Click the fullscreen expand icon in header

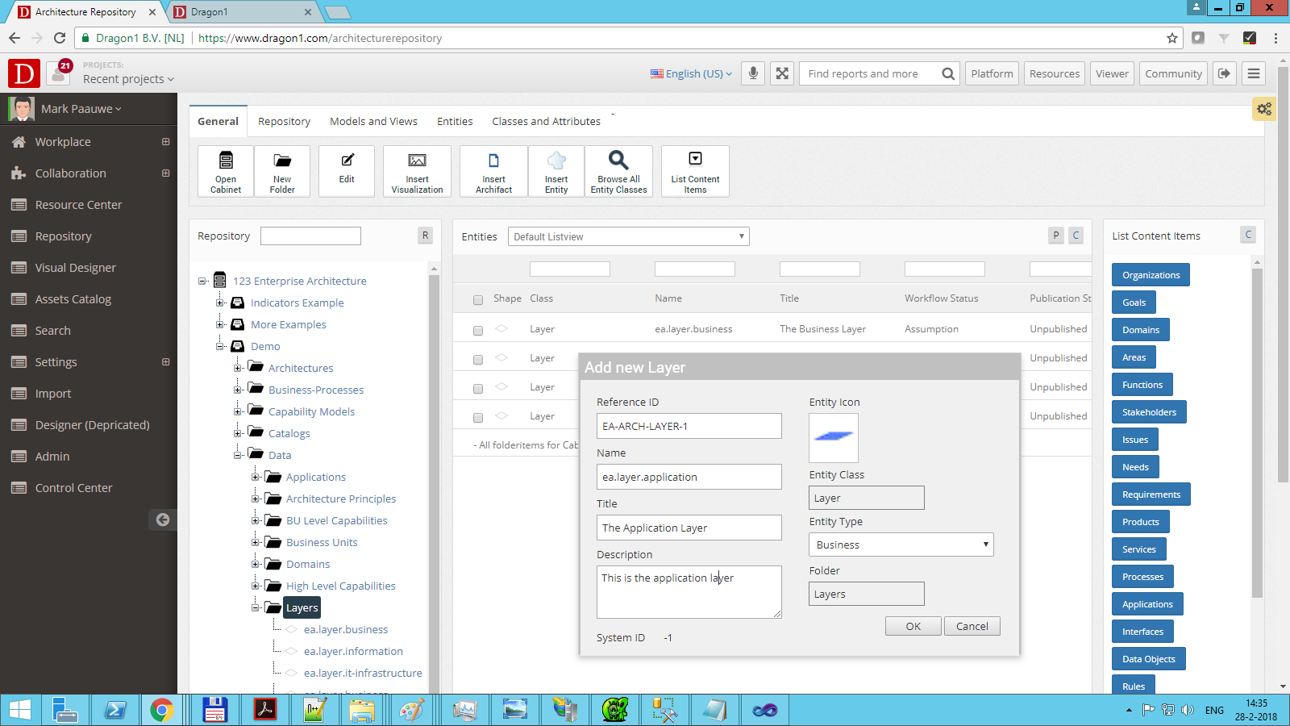782,73
